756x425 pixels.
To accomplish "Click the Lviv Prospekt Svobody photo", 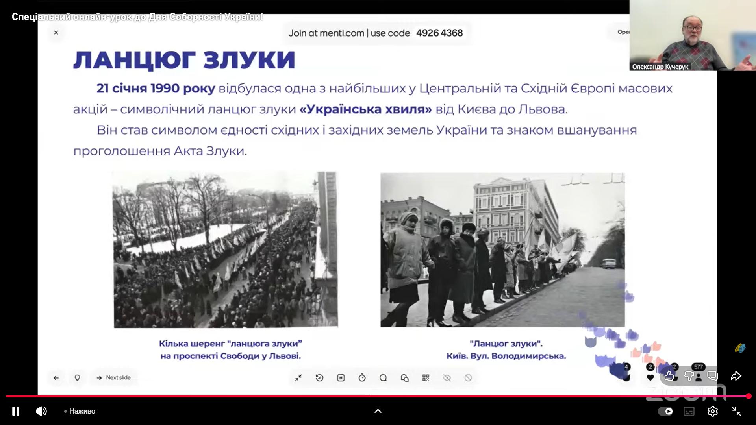I will click(226, 249).
